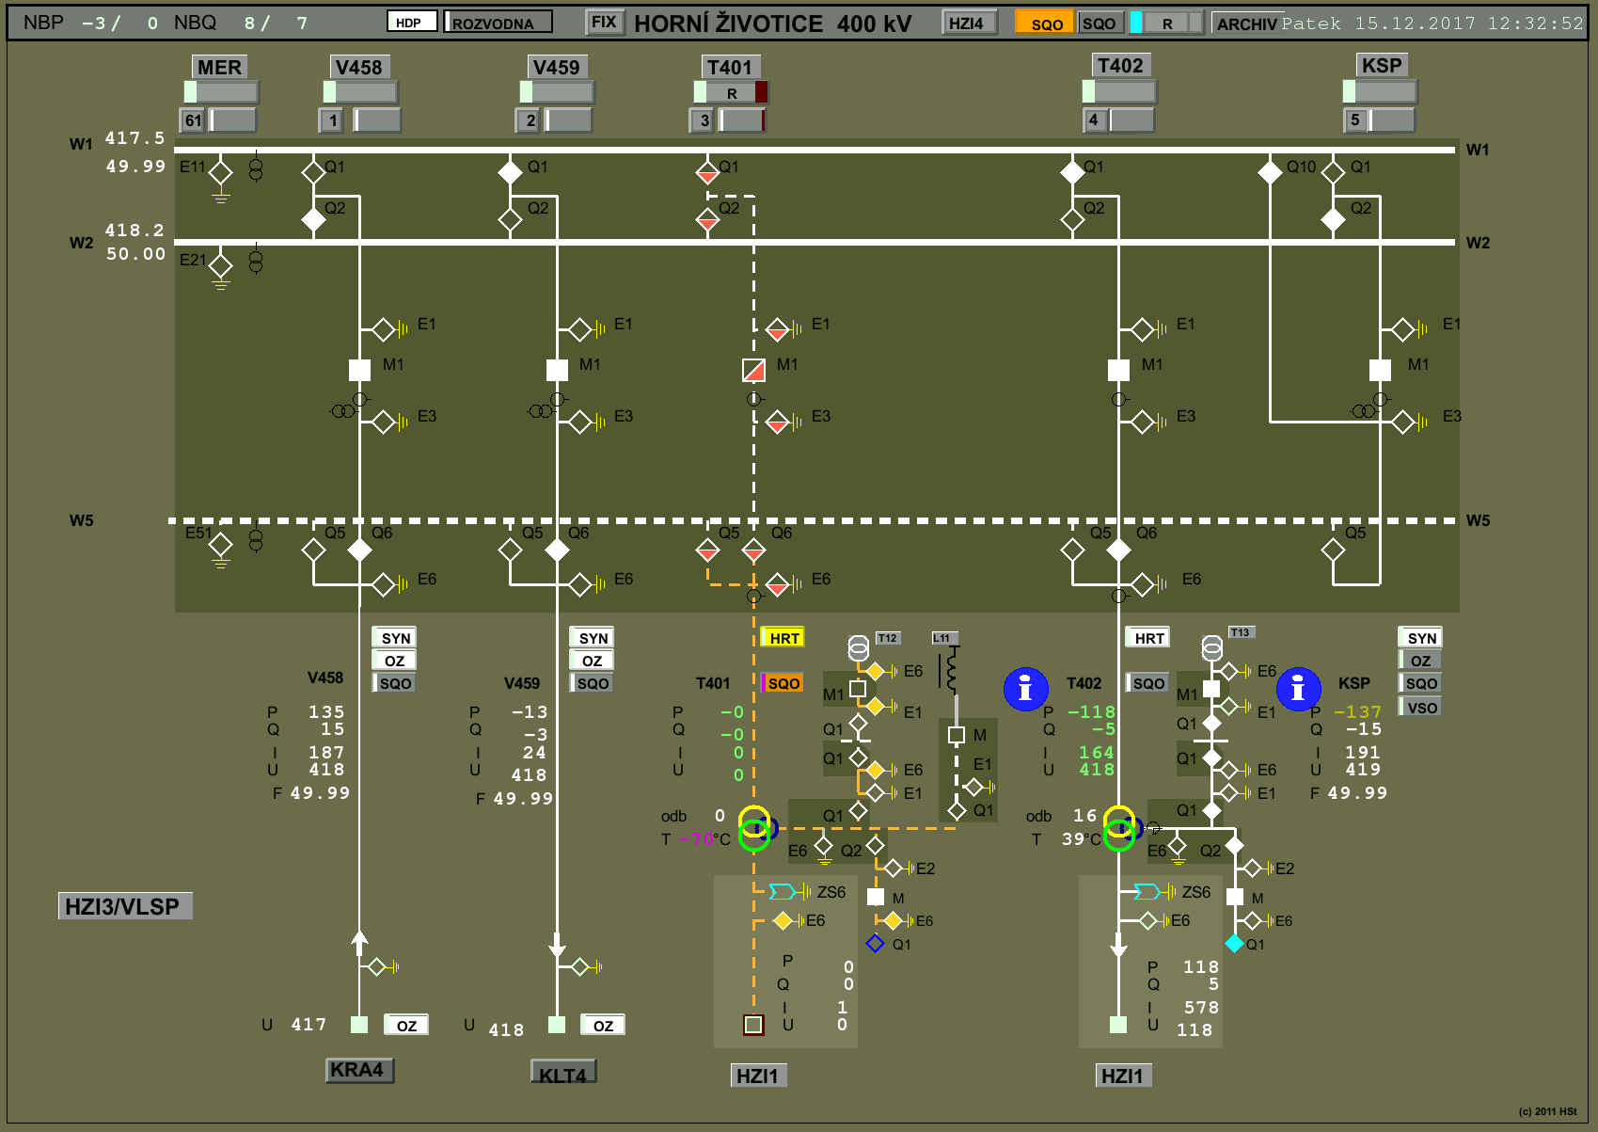1598x1132 pixels.
Task: Click the KSP bay header label
Action: click(x=1382, y=65)
